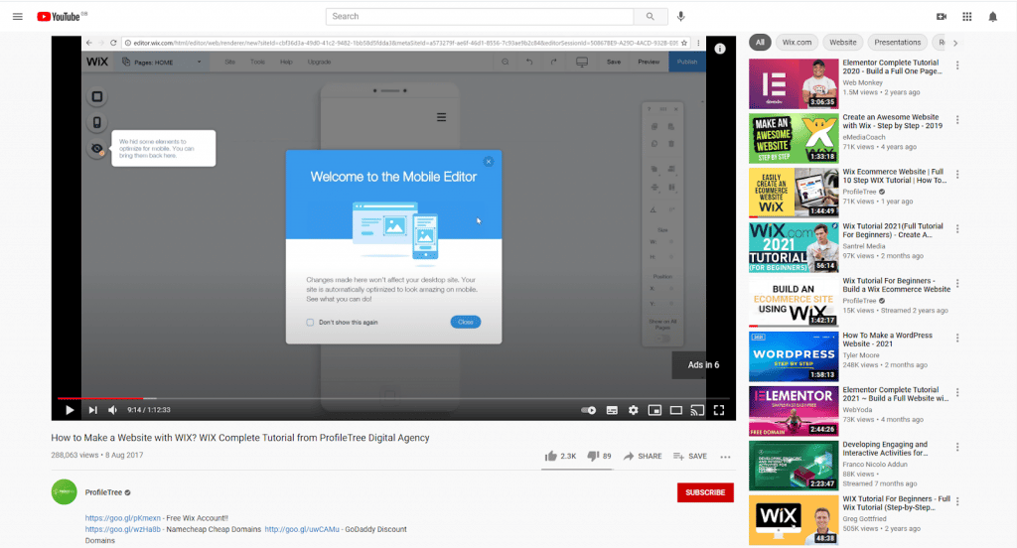Open the Pages: HOME dropdown in Wix
1017x548 pixels.
(x=162, y=63)
